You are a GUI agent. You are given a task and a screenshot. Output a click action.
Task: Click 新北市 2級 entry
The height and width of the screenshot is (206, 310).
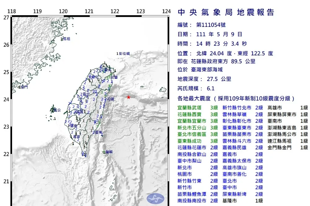point(197,168)
